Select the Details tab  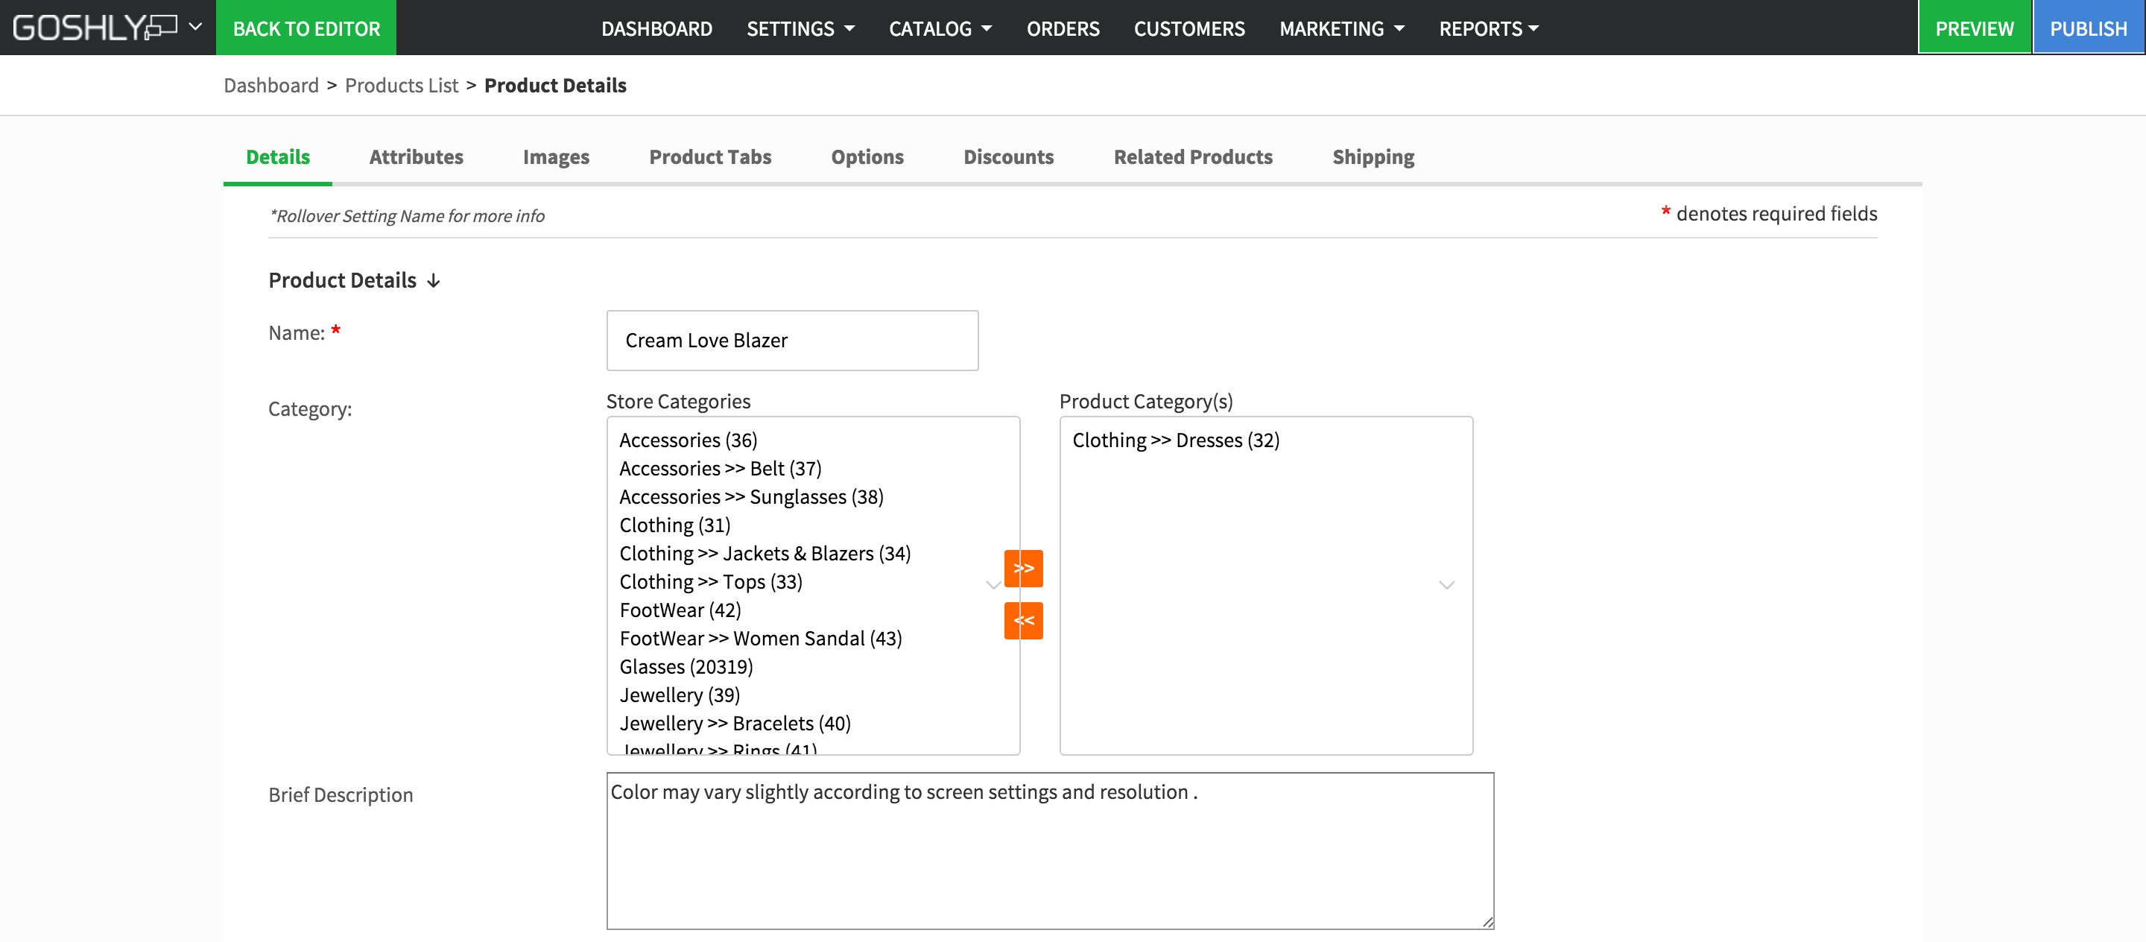277,157
